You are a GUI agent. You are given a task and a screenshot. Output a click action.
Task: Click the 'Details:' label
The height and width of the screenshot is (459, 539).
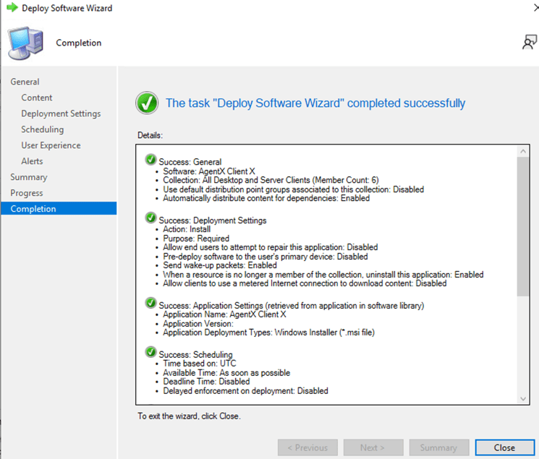150,135
